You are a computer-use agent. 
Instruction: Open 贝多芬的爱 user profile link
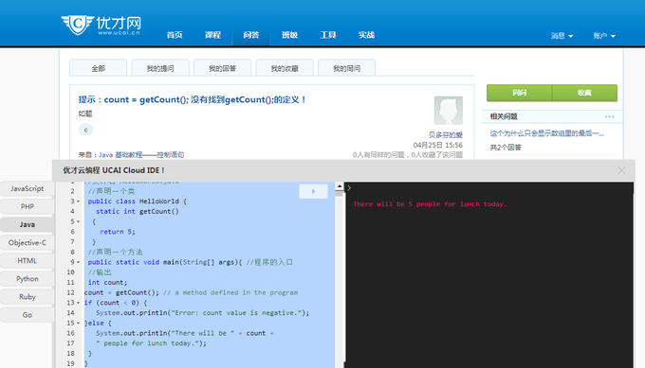point(446,135)
